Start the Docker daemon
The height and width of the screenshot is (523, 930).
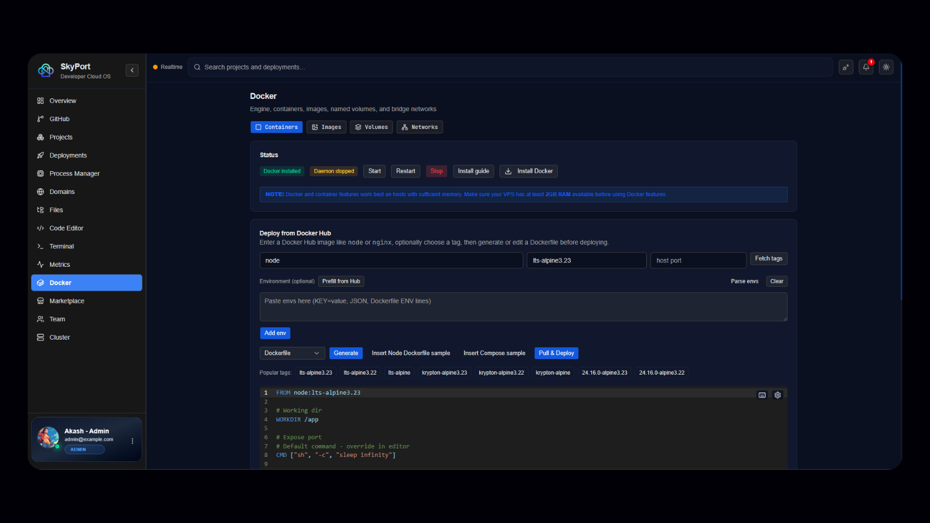click(x=374, y=171)
